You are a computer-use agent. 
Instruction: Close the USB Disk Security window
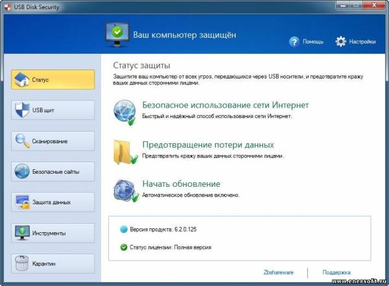tap(374, 5)
